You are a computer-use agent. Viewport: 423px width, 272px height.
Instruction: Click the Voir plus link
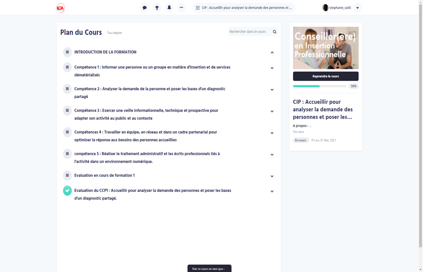coord(298,132)
